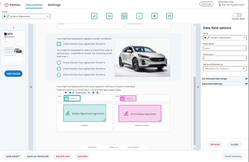Open Party dropdown in Date field options
The width and height of the screenshot is (249, 162).
pos(225,38)
